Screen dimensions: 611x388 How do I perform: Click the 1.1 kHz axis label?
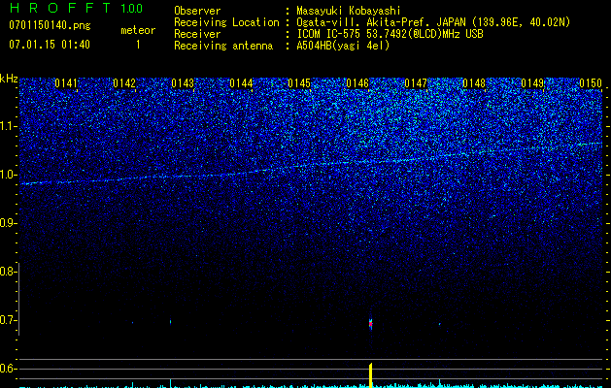pyautogui.click(x=8, y=126)
